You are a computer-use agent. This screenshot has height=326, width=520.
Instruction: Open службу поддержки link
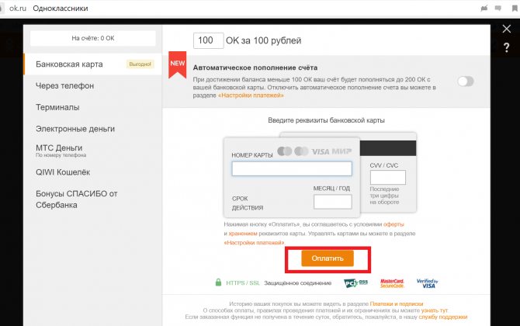442,317
